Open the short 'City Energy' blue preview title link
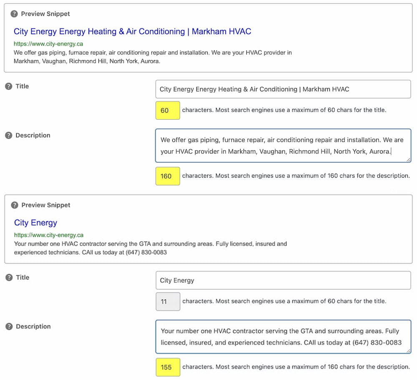 tap(35, 223)
